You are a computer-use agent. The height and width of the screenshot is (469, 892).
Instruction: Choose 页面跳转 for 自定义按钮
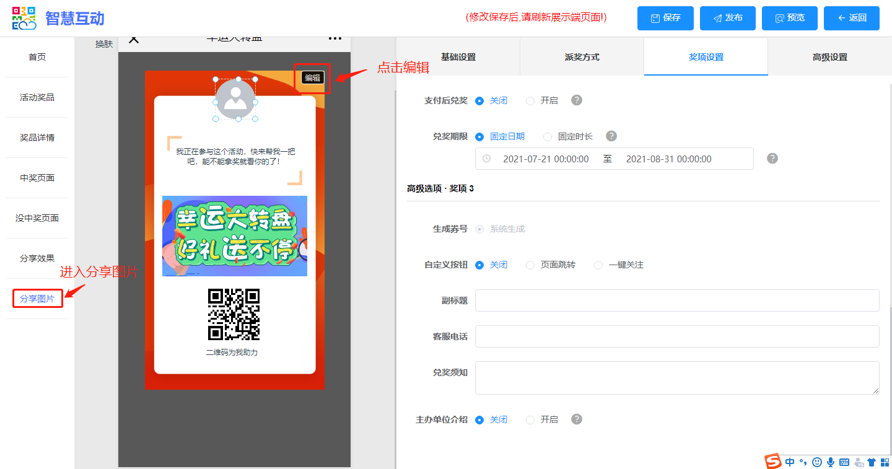click(x=530, y=265)
